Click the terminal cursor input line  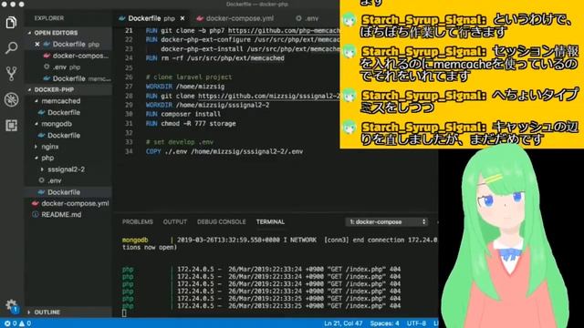pos(124,313)
